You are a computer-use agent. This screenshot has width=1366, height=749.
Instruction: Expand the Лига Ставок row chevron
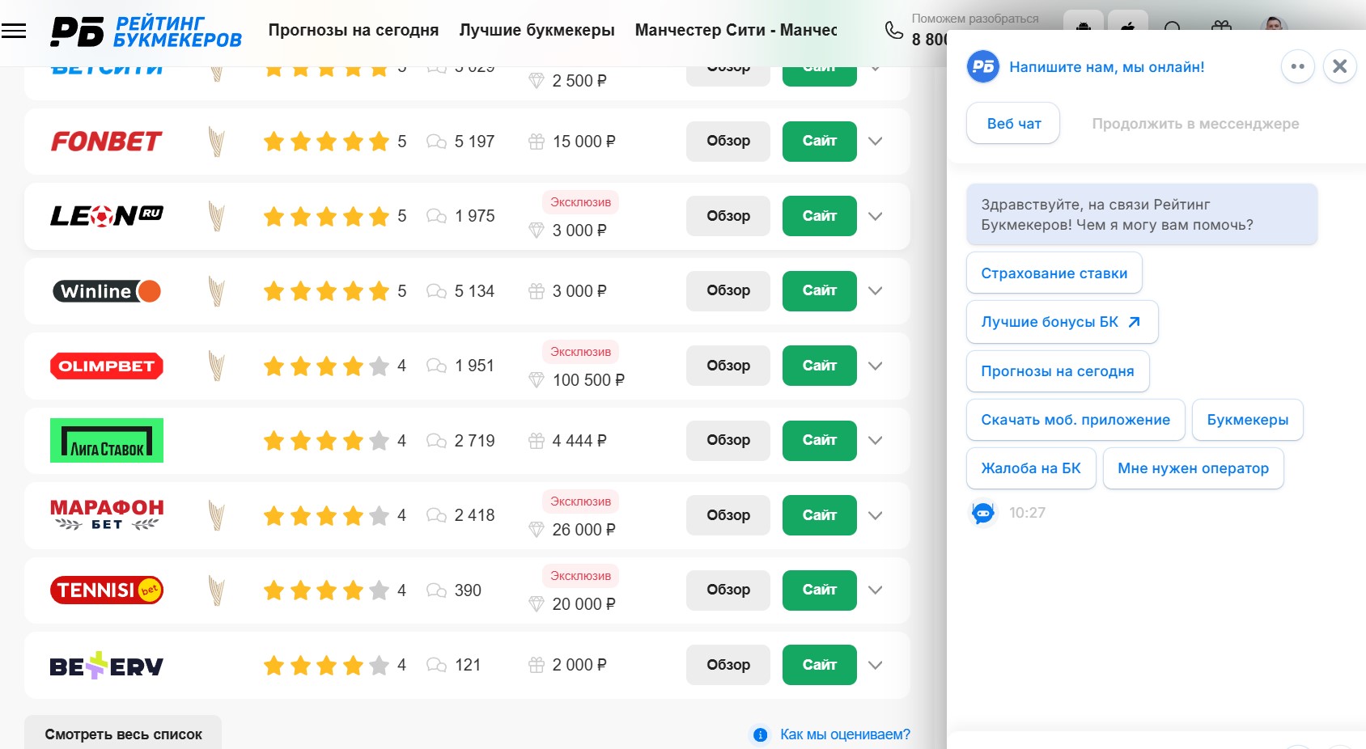(x=875, y=441)
